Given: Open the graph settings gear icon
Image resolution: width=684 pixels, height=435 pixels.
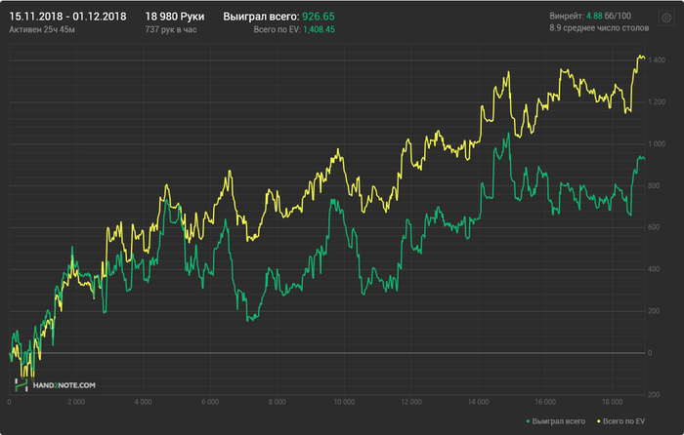Looking at the screenshot, I should coord(666,18).
